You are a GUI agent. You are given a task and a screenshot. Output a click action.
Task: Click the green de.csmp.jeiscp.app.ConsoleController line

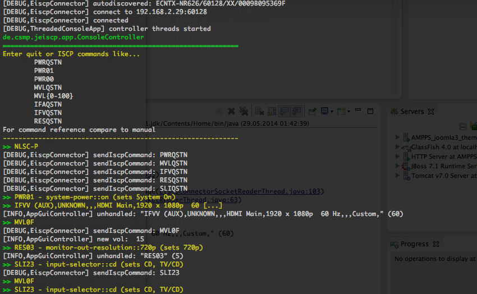[73, 37]
